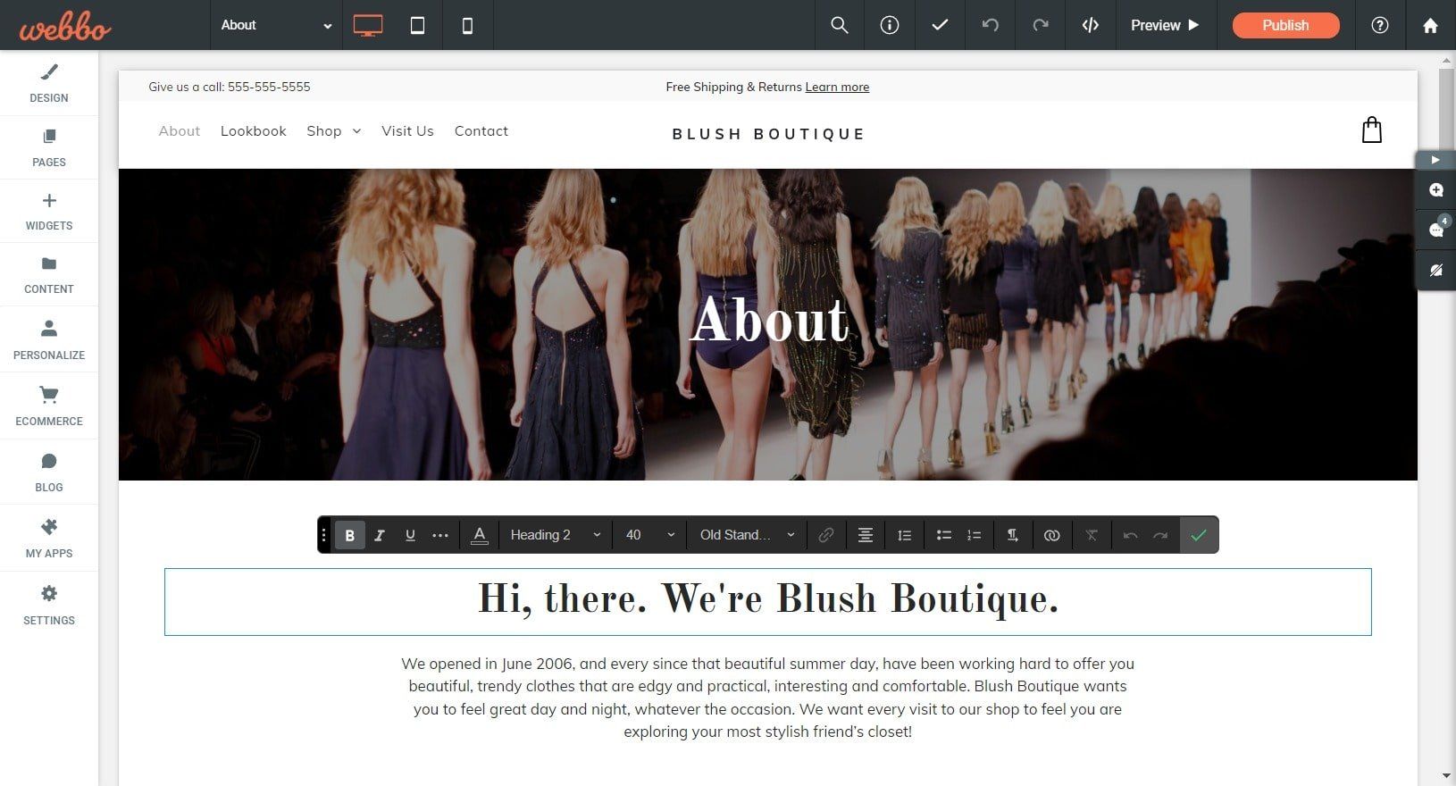Click into the Blush Boutique heading text
Image resolution: width=1456 pixels, height=786 pixels.
point(768,600)
